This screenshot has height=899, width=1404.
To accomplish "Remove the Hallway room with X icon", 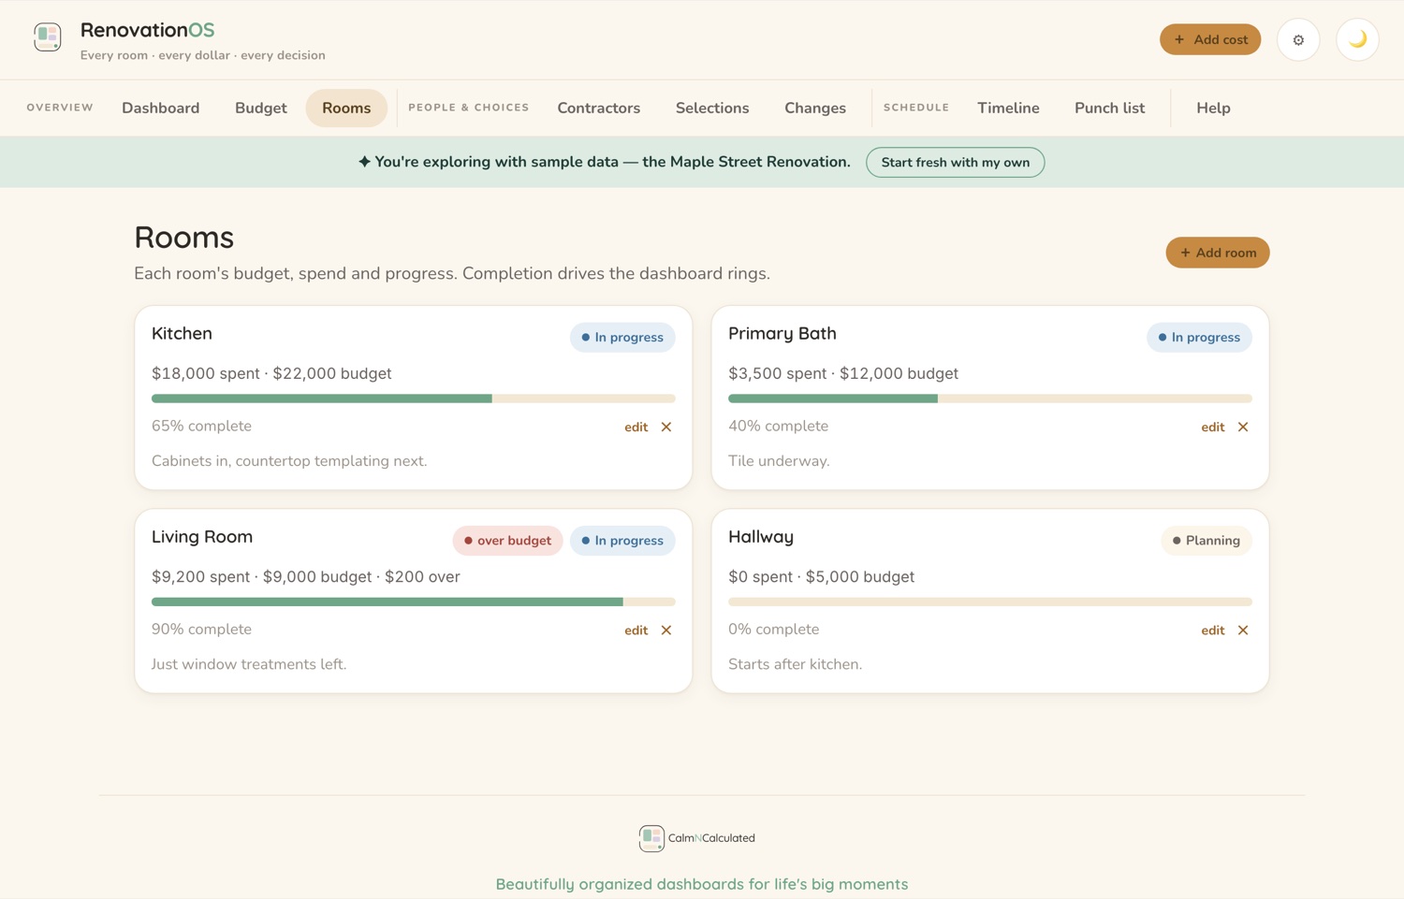I will (x=1243, y=630).
